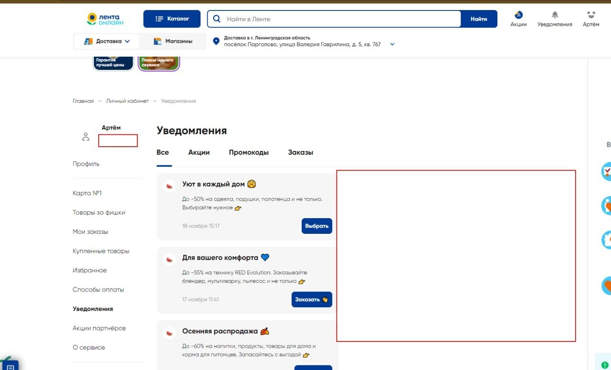Image resolution: width=611 pixels, height=370 pixels.
Task: Select the Все notifications filter
Action: pyautogui.click(x=163, y=152)
